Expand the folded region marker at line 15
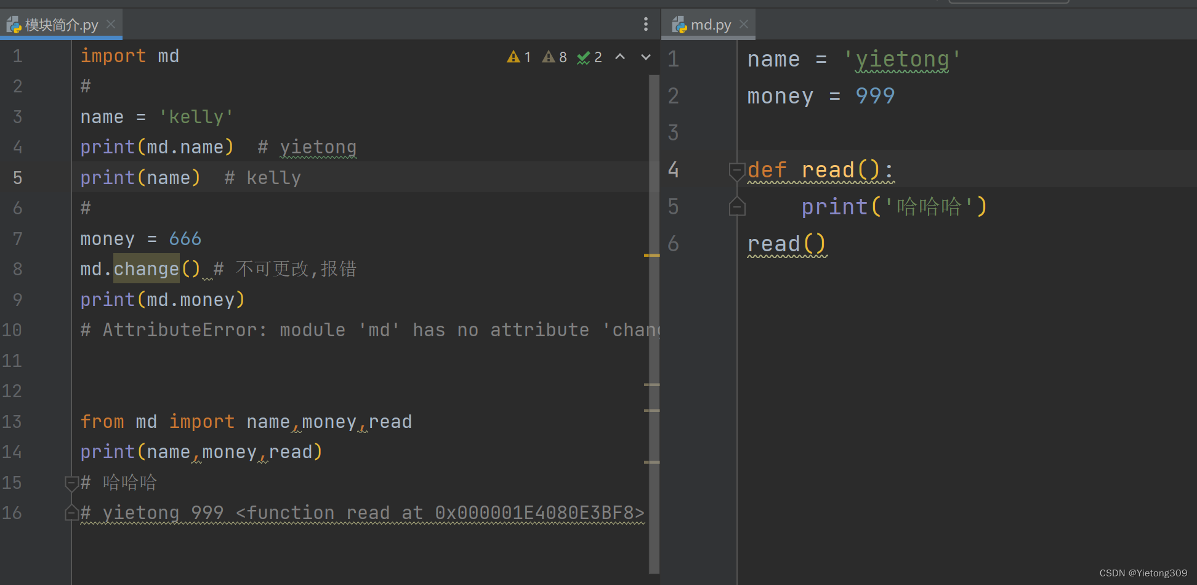The image size is (1197, 585). coord(72,483)
